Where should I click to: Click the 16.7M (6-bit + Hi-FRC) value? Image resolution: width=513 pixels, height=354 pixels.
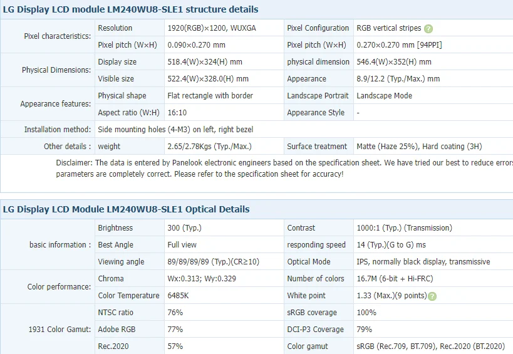395,279
